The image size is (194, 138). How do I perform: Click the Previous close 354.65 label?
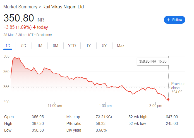(178, 88)
